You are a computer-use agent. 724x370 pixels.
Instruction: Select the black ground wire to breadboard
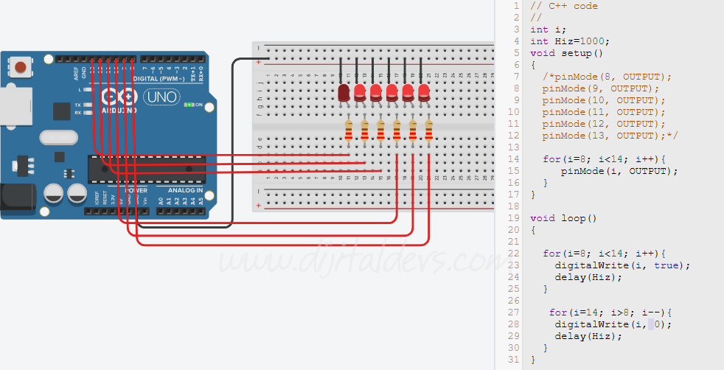tap(232, 143)
